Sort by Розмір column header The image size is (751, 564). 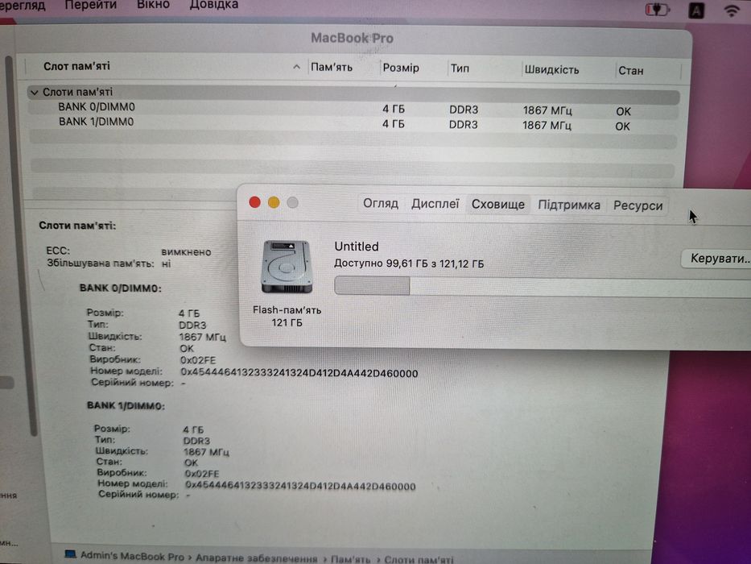tap(401, 68)
